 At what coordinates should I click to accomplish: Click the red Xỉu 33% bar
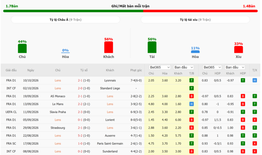coord(239,50)
